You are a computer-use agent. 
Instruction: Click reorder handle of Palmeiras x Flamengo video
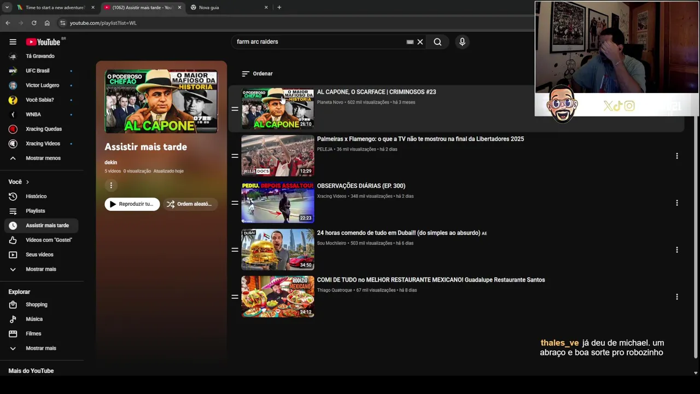(x=235, y=156)
